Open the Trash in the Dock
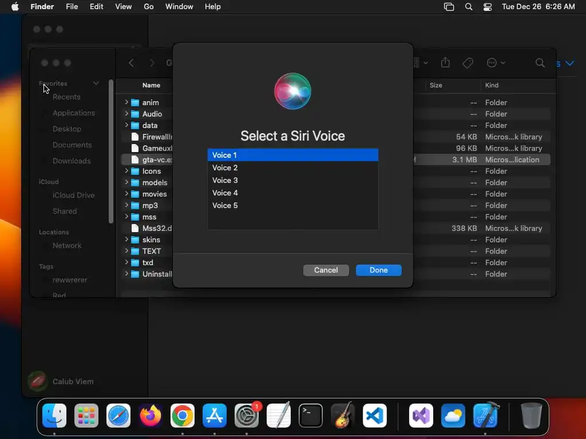 point(532,416)
